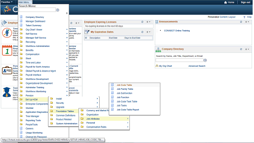Open the Main Menu dropdown

tap(25, 2)
